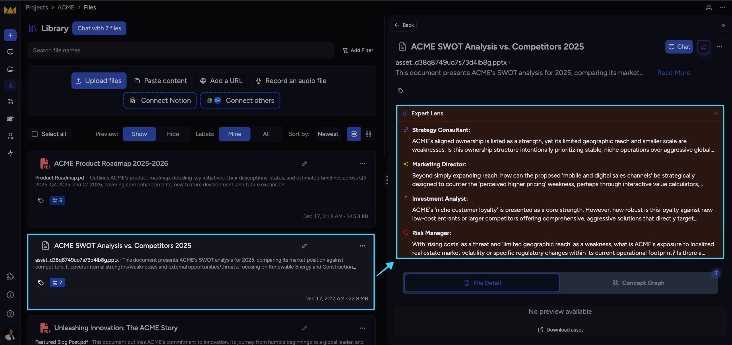Switch to grid view layout
Viewport: 732px width, 345px height.
tap(368, 134)
